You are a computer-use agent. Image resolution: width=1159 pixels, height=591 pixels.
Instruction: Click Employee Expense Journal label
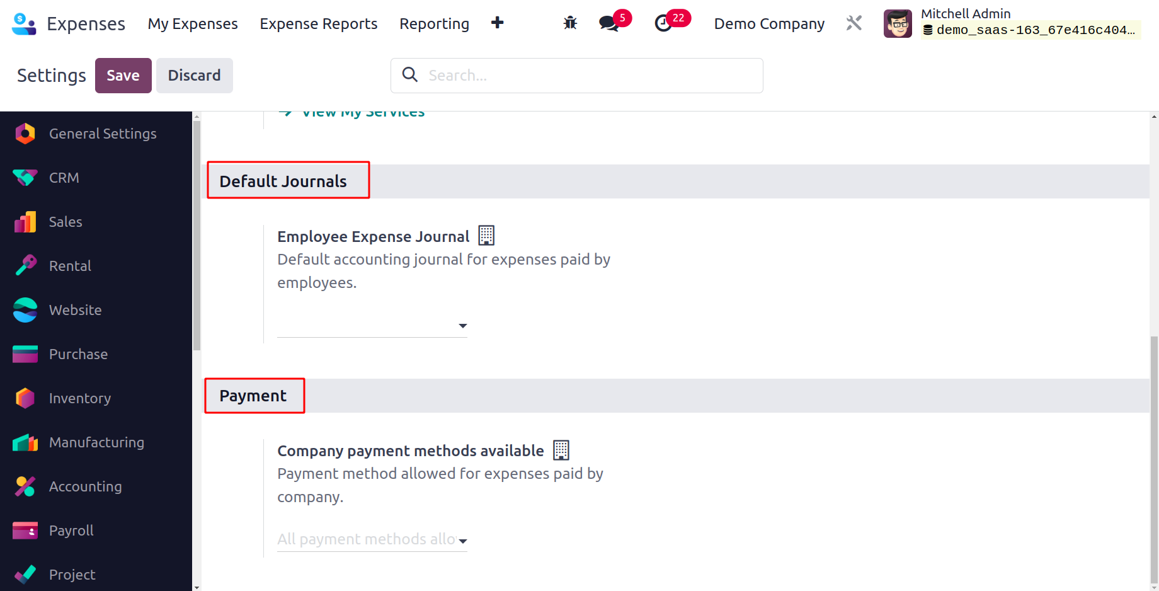373,236
